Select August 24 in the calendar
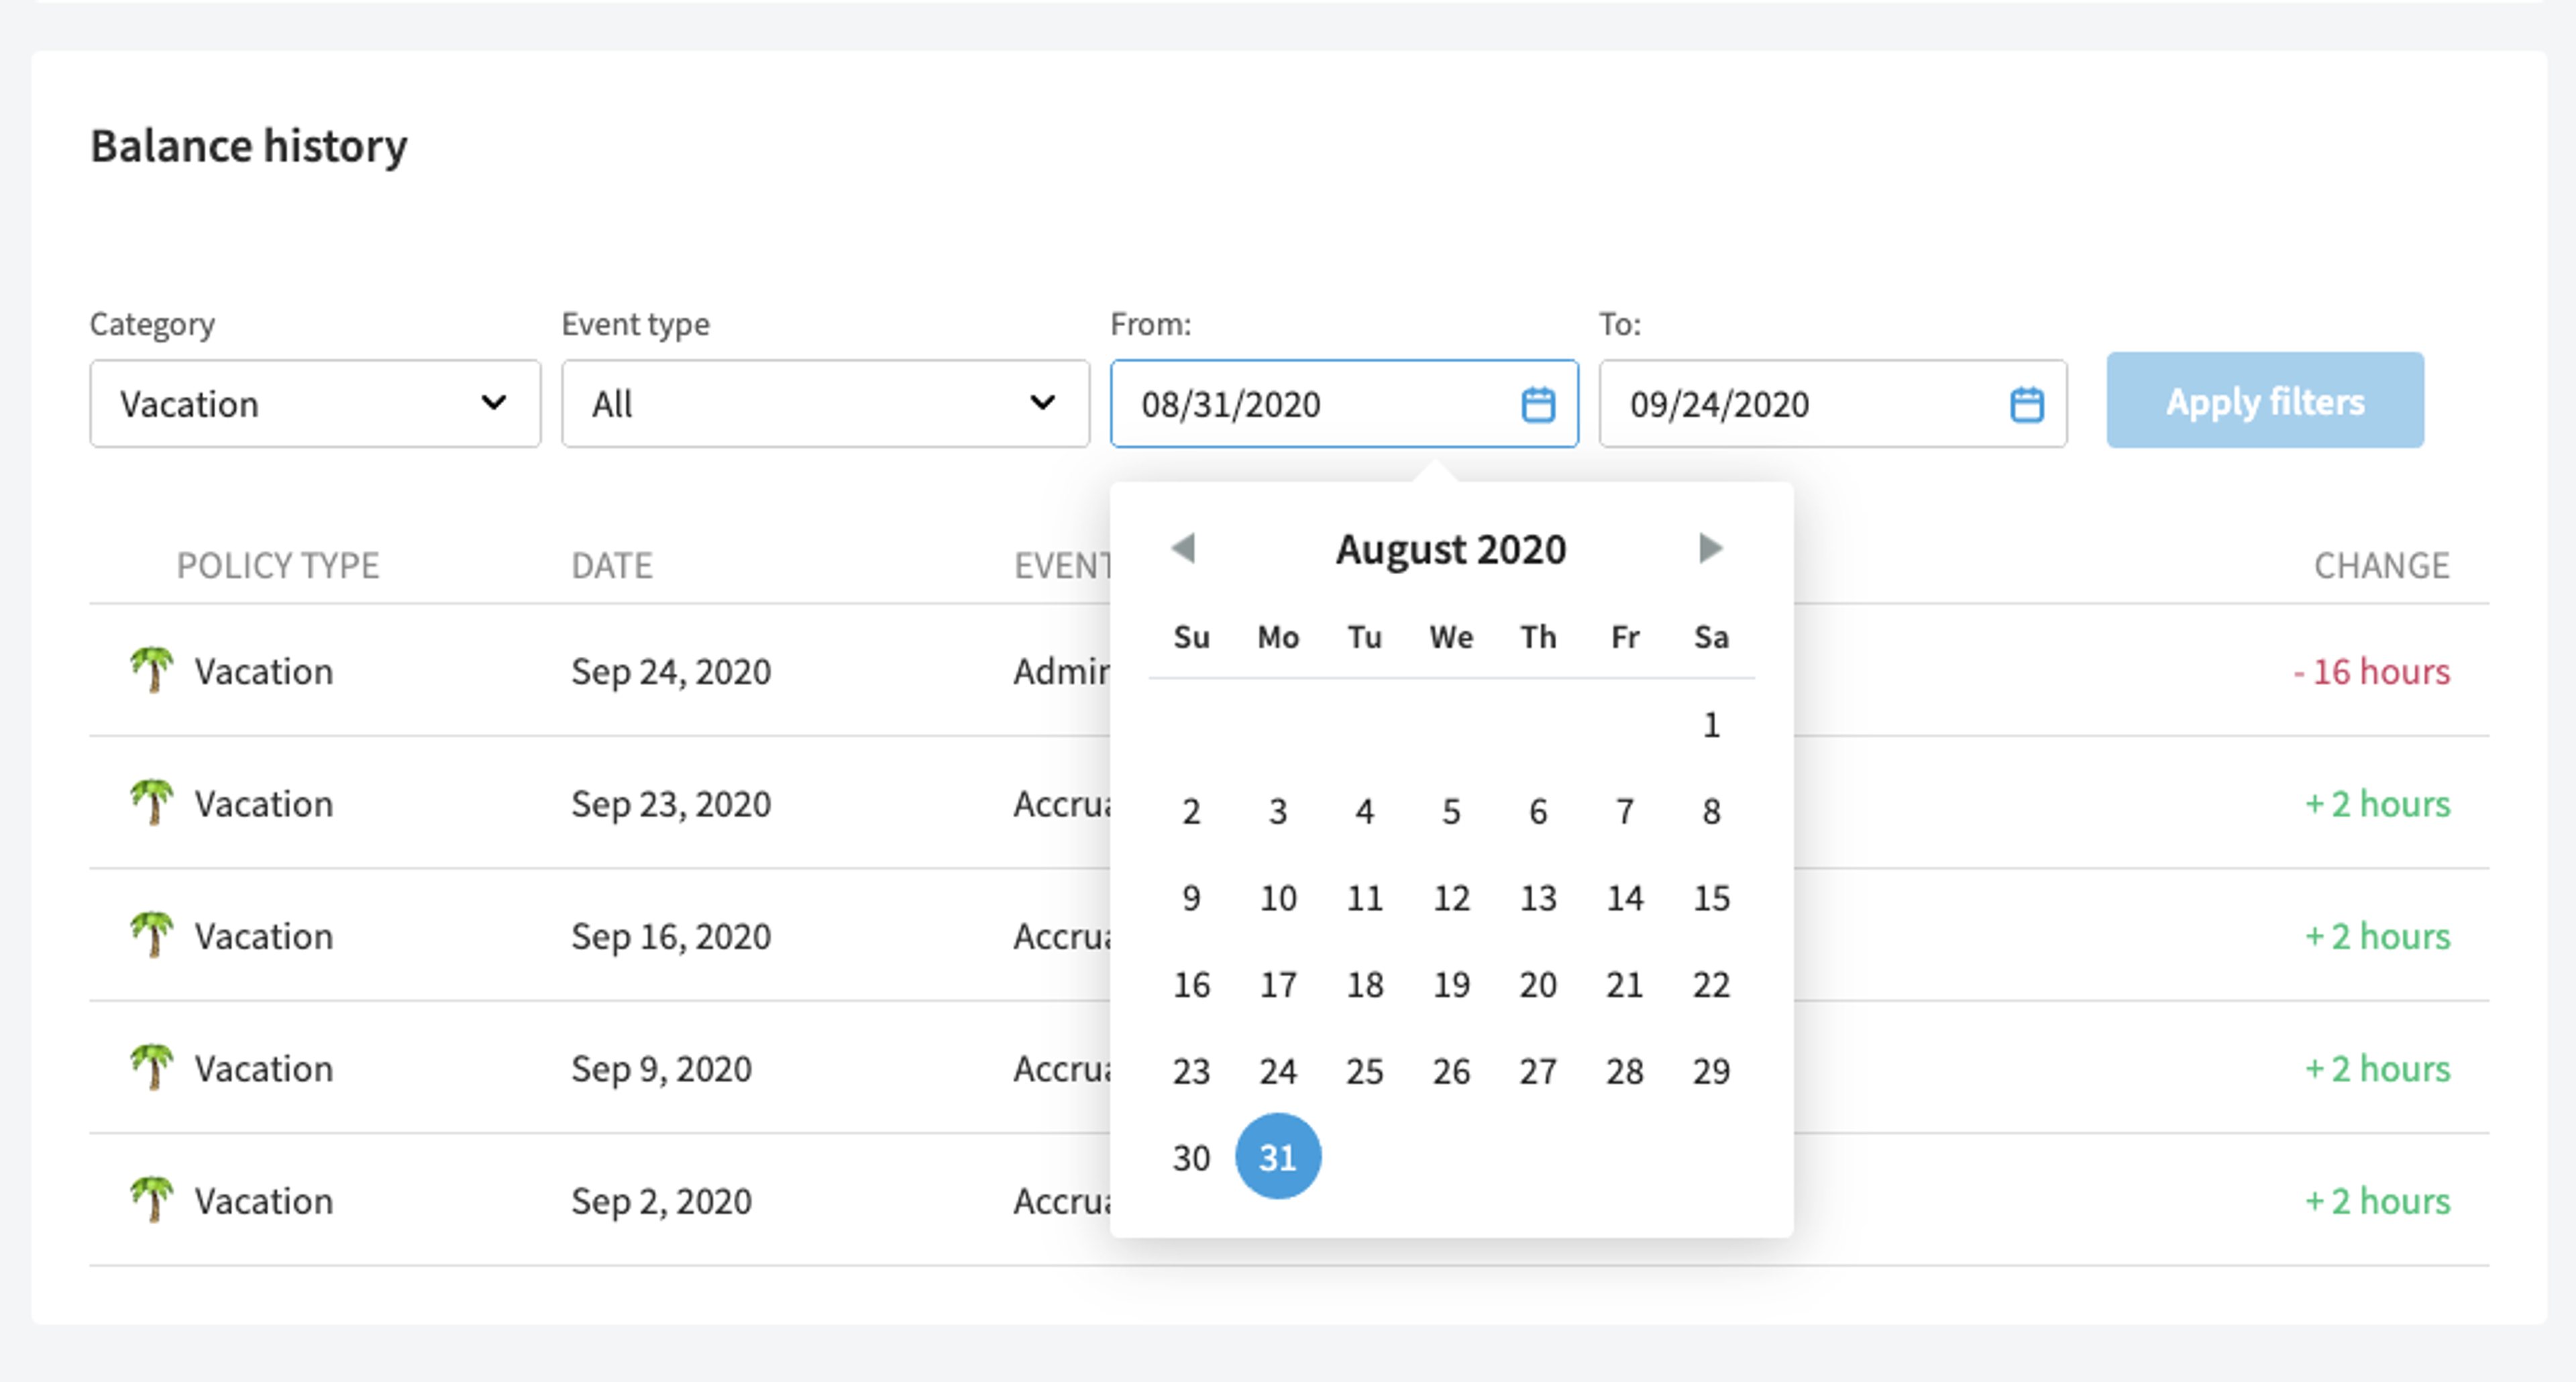Viewport: 2576px width, 1382px height. pyautogui.click(x=1278, y=1071)
